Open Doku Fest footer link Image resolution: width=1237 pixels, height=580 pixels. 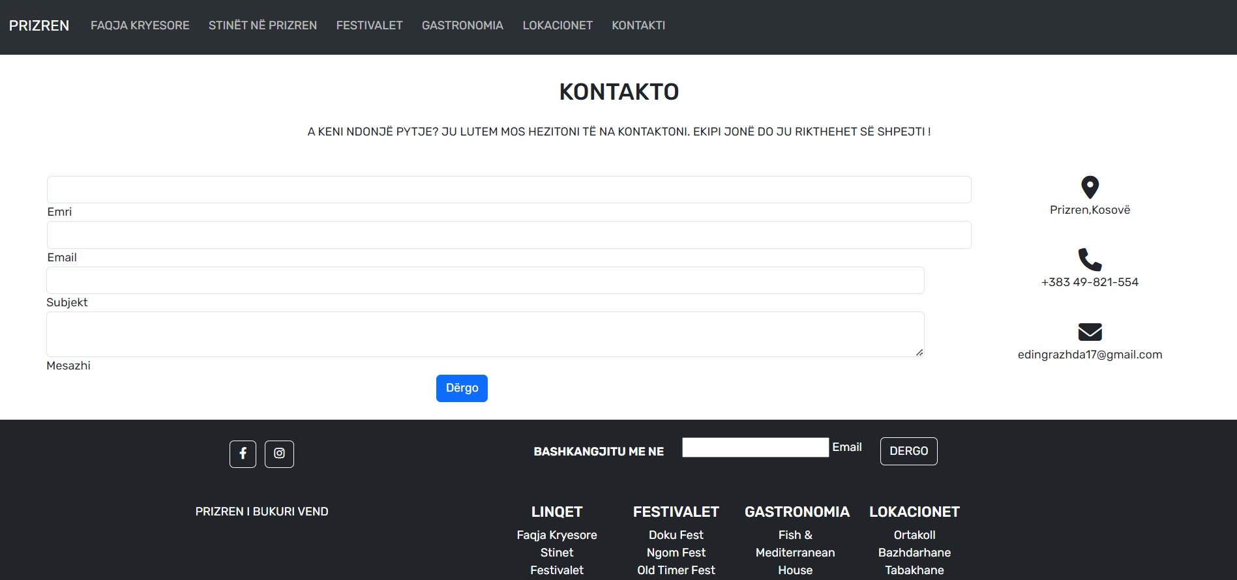tap(676, 535)
